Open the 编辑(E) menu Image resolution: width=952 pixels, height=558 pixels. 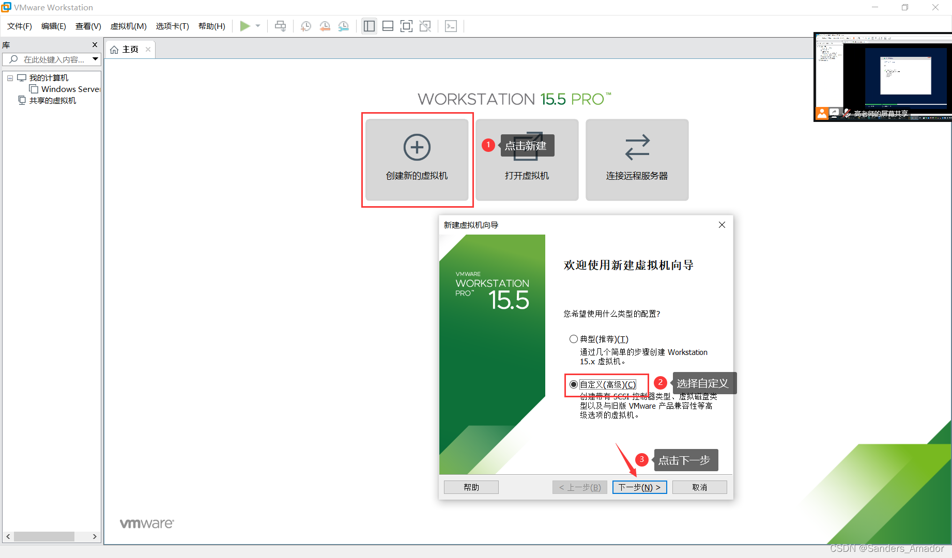click(54, 26)
